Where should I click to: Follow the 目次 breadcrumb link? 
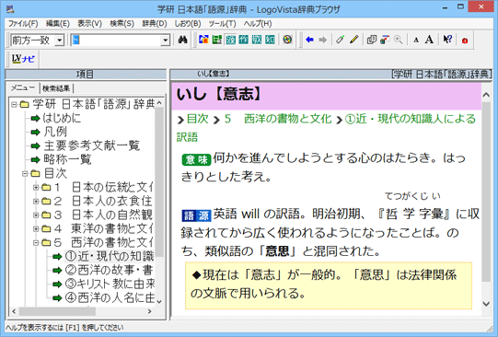coord(198,119)
